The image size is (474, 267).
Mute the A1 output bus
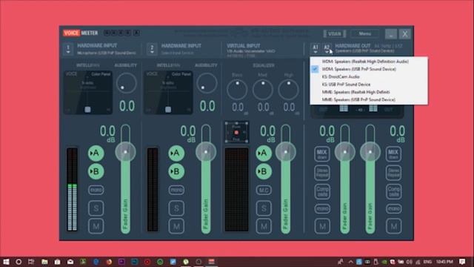[x=322, y=226]
